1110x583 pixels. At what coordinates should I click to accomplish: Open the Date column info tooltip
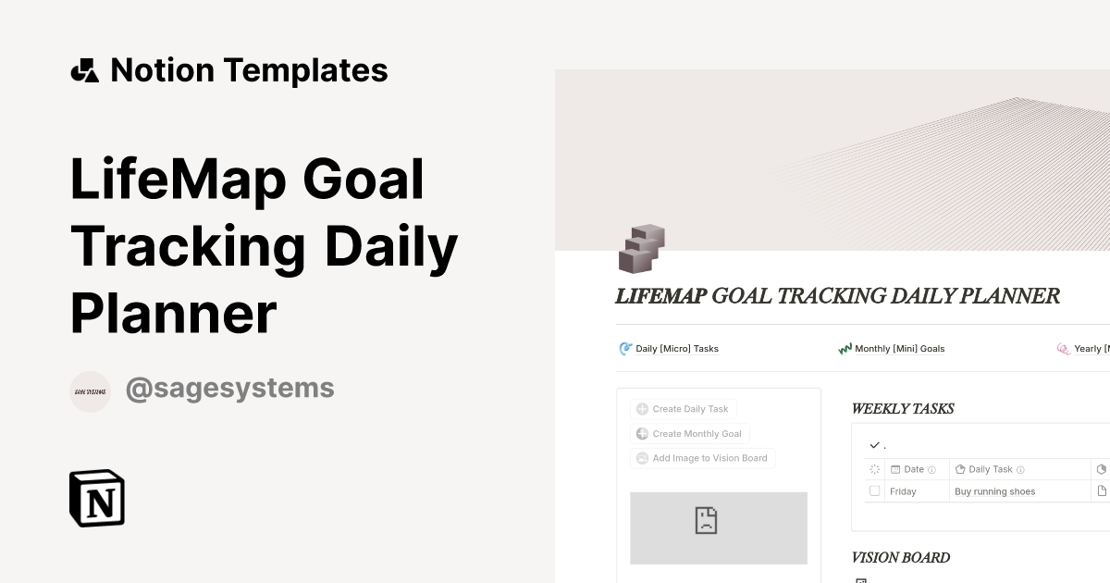click(931, 469)
